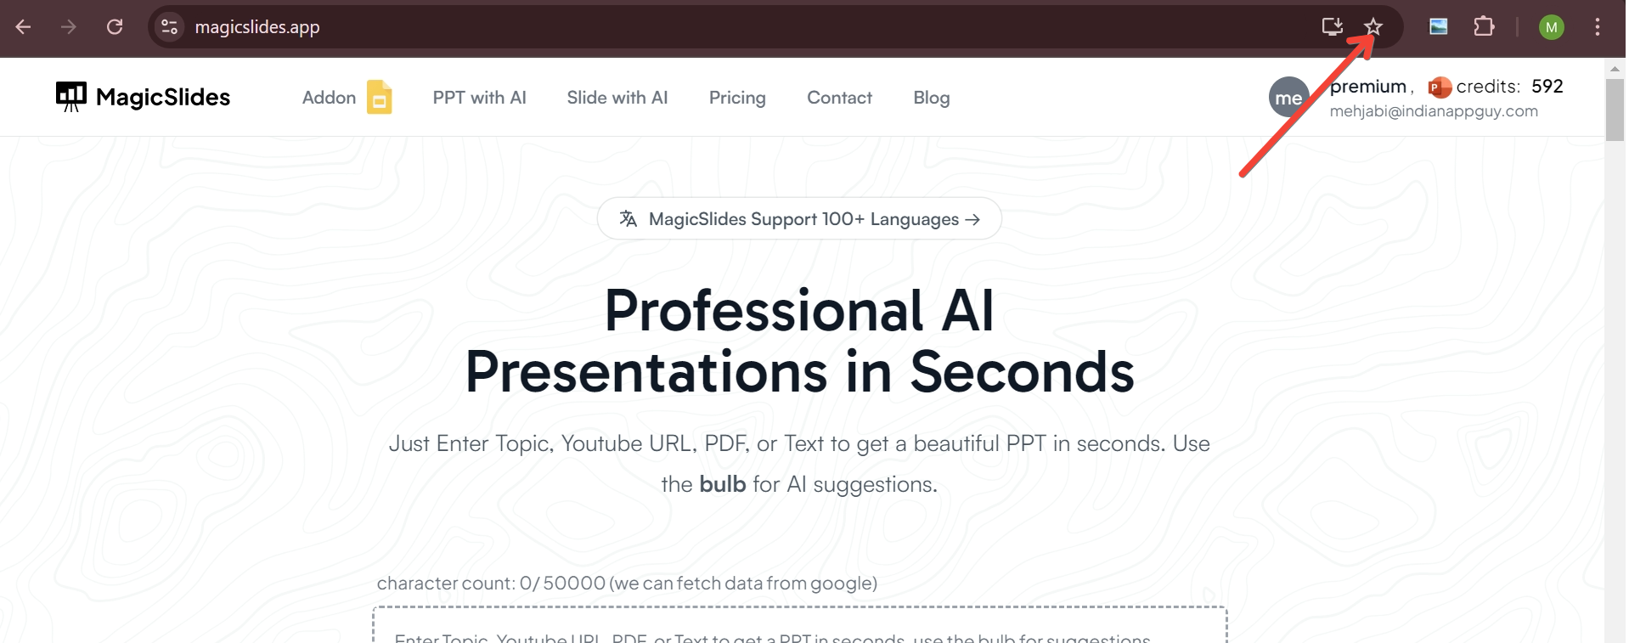The width and height of the screenshot is (1629, 643).
Task: Open the Chrome profile avatar M
Action: (x=1552, y=27)
